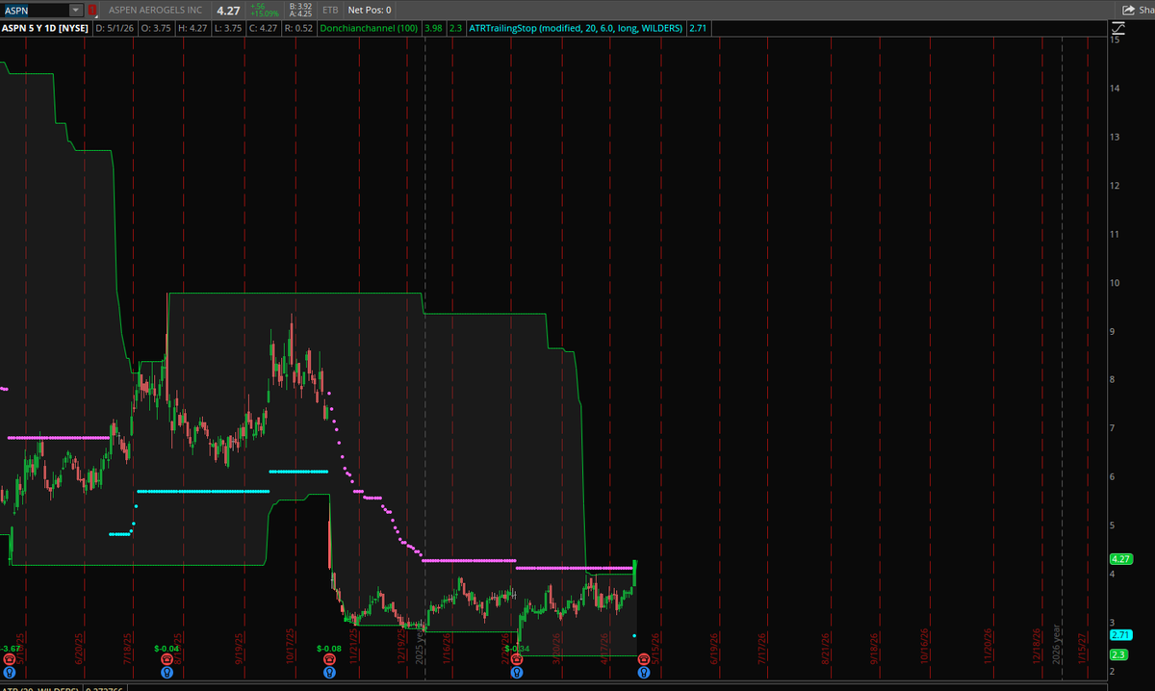
Task: Click the red earnings icon near 5/15/26
Action: pos(644,660)
